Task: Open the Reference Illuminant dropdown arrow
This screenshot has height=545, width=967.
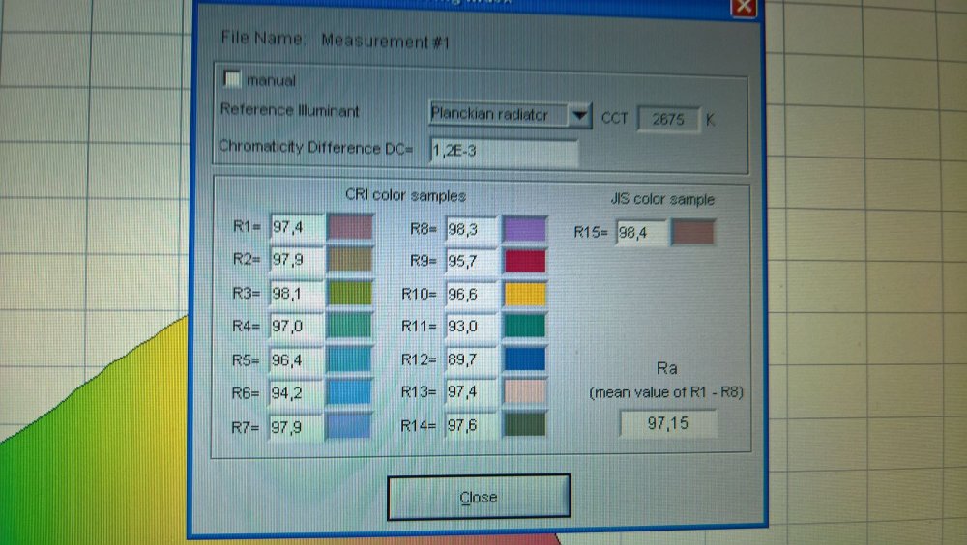Action: click(x=578, y=116)
